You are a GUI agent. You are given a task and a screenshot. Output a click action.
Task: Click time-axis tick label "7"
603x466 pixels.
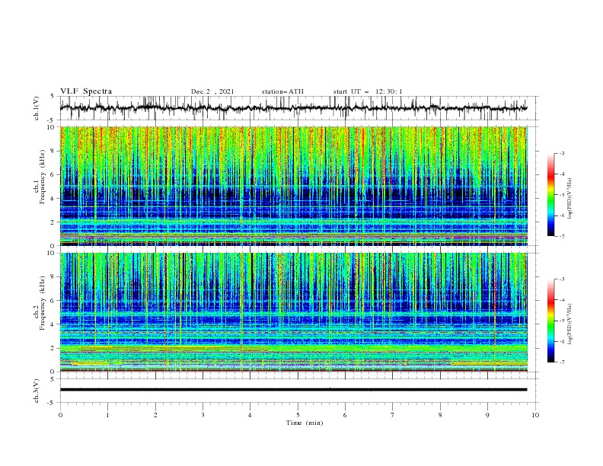pos(393,415)
